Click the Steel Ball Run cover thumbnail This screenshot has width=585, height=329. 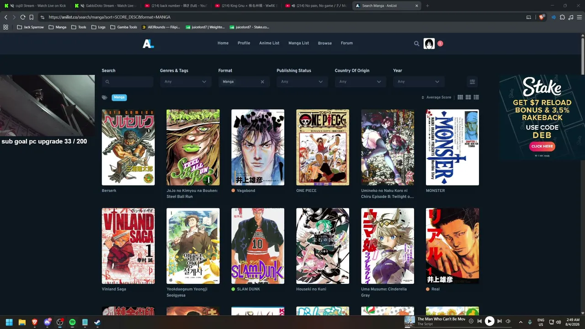193,147
